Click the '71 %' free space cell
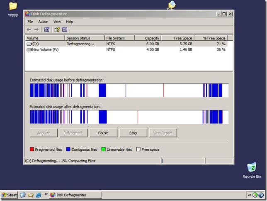This screenshot has width=267, height=201. pos(221,44)
